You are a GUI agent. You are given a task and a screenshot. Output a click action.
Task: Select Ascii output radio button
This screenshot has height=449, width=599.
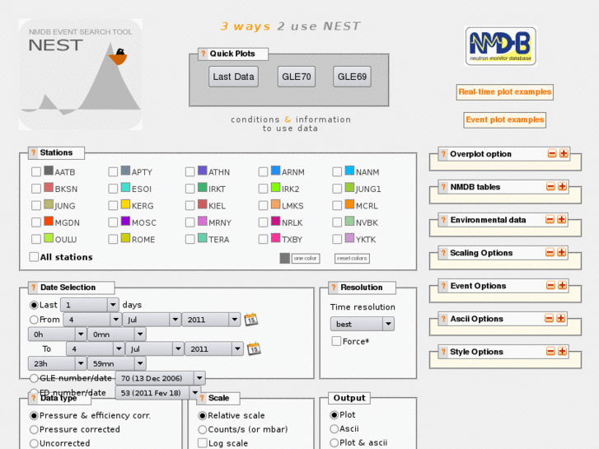[335, 428]
